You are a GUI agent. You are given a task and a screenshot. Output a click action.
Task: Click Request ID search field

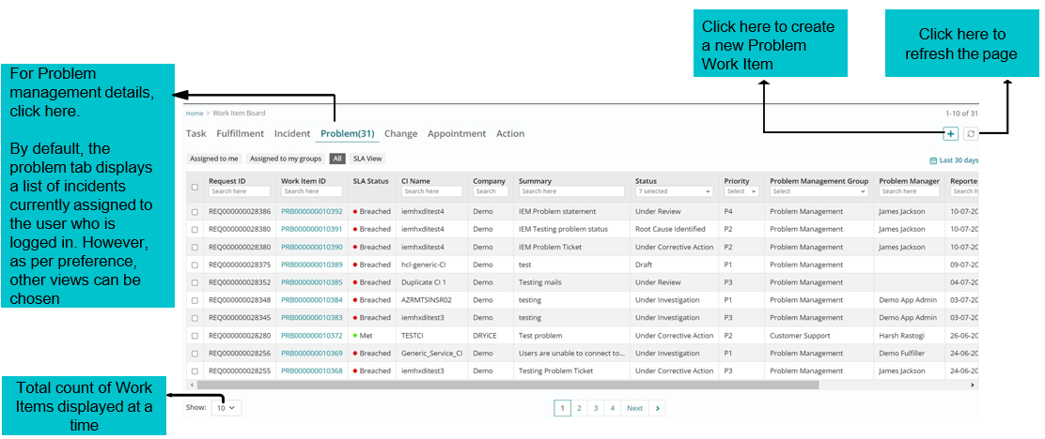[x=240, y=191]
